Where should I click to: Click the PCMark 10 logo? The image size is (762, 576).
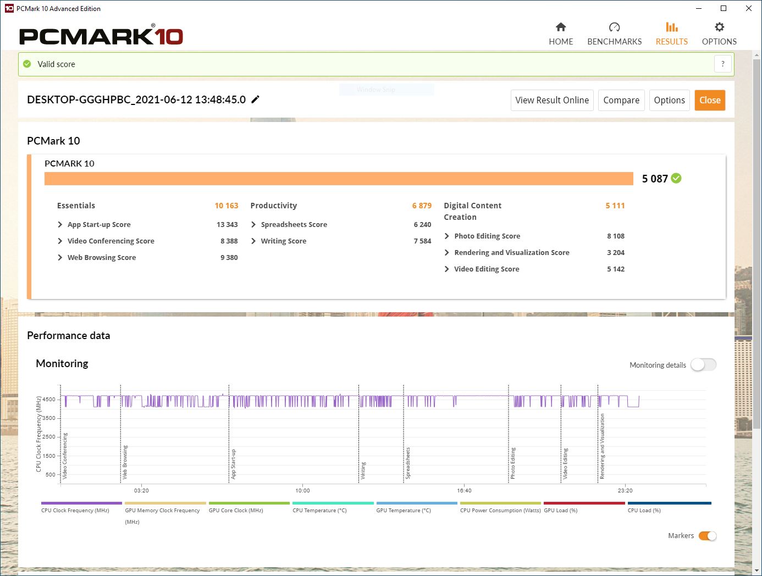(101, 35)
